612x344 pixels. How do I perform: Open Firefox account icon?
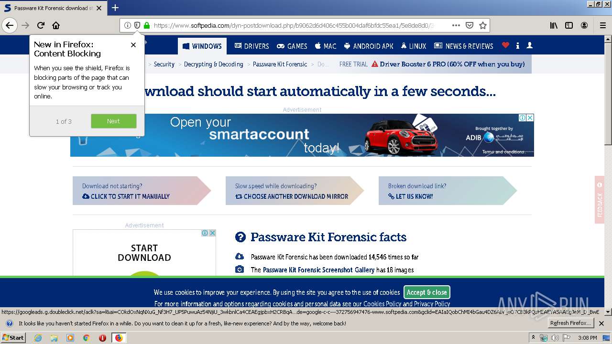[x=584, y=25]
